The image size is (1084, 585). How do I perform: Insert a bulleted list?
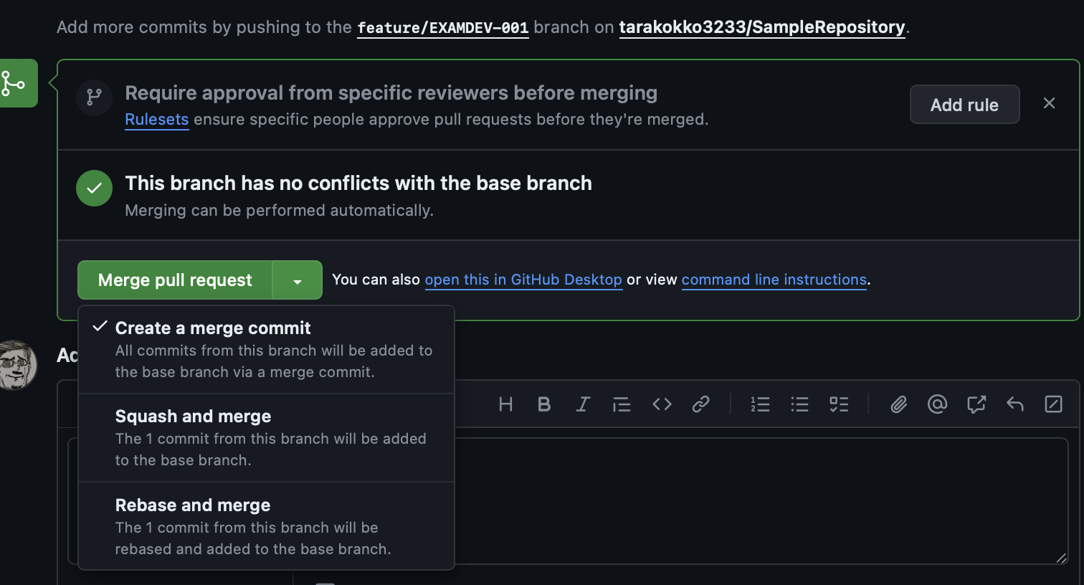coord(799,404)
